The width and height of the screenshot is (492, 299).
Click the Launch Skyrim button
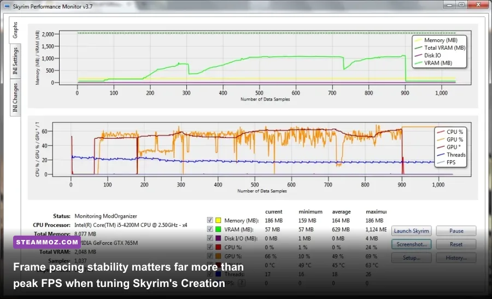tap(411, 231)
